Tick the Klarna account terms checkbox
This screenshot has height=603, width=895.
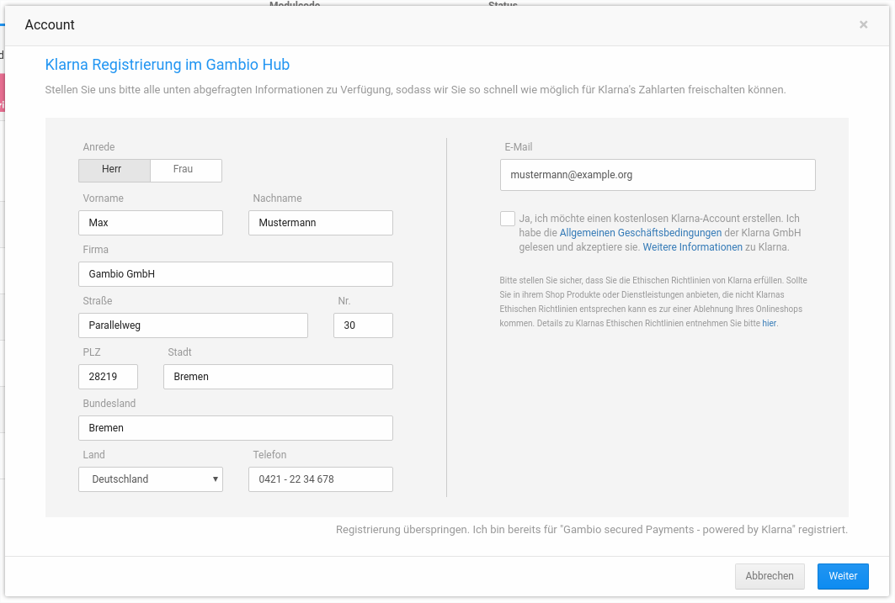[507, 219]
